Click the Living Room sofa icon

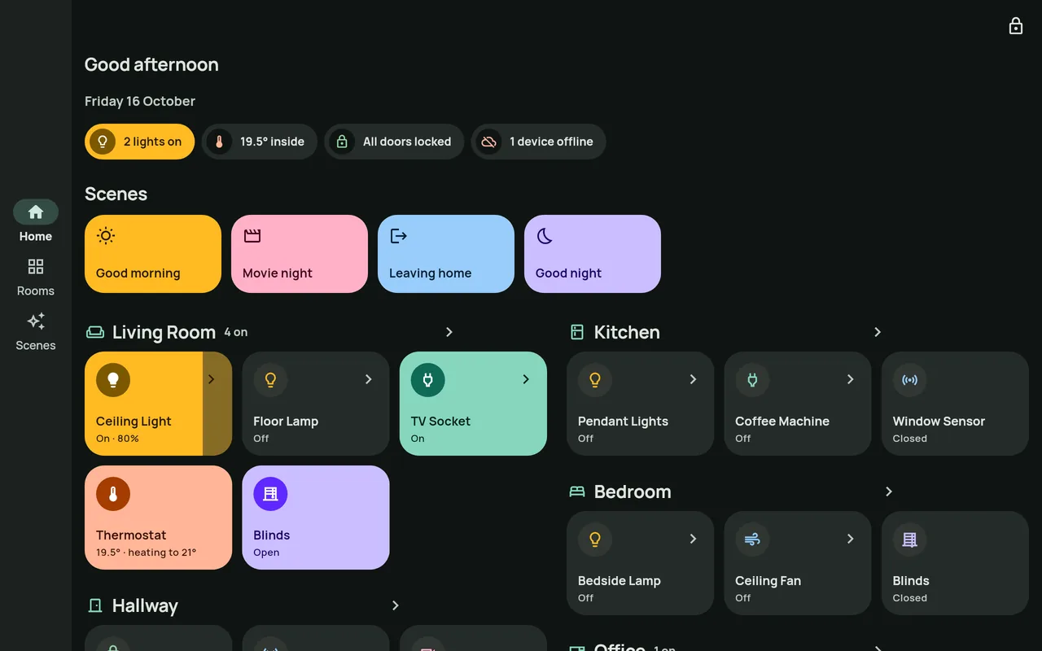pos(95,332)
